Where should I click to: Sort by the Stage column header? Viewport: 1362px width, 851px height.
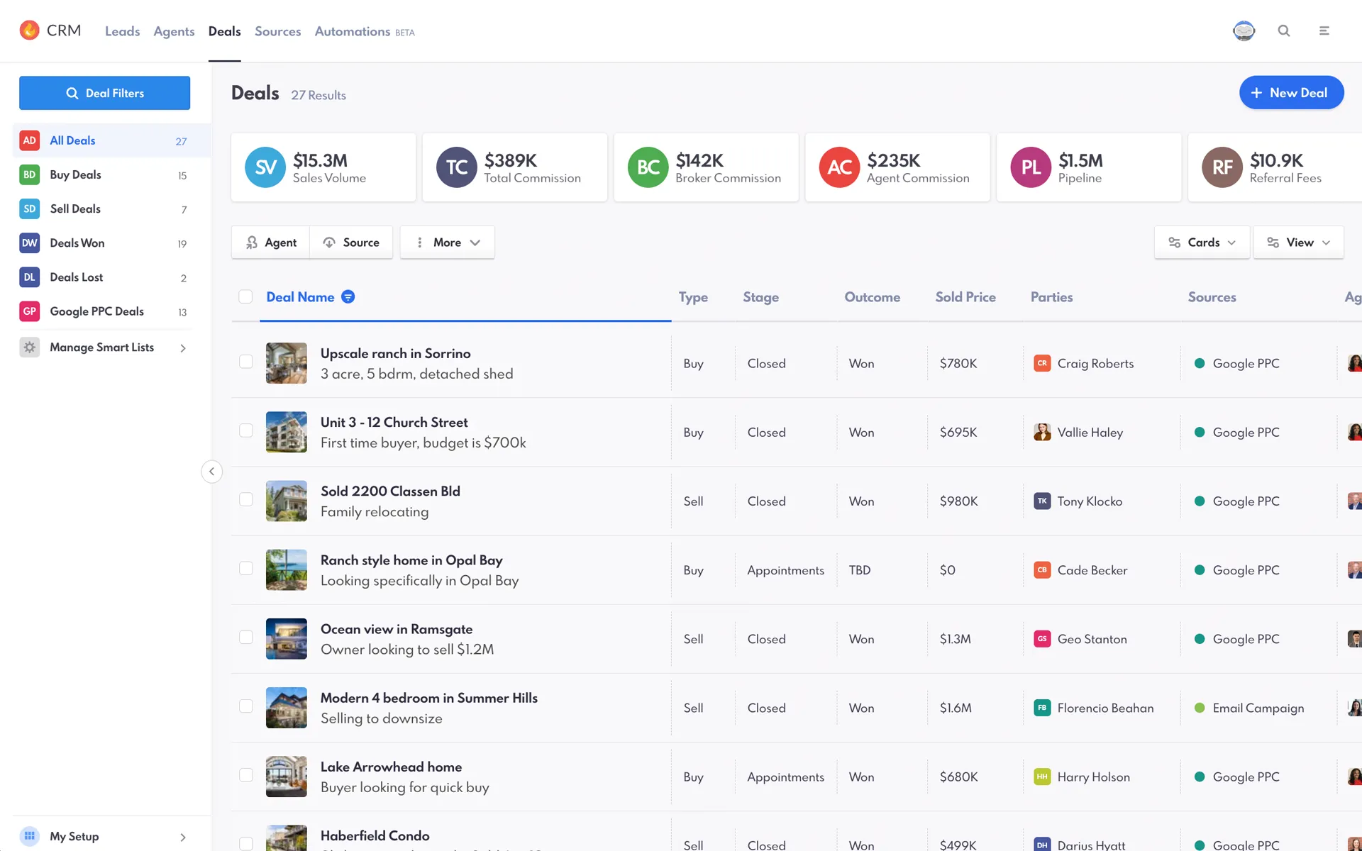coord(760,297)
